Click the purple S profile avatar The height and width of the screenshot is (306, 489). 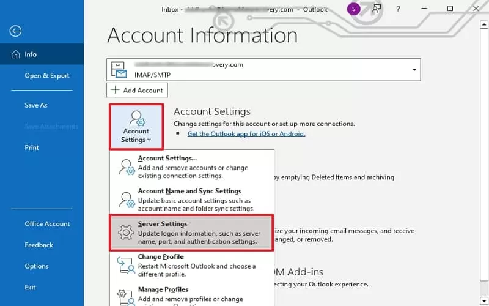coord(354,9)
